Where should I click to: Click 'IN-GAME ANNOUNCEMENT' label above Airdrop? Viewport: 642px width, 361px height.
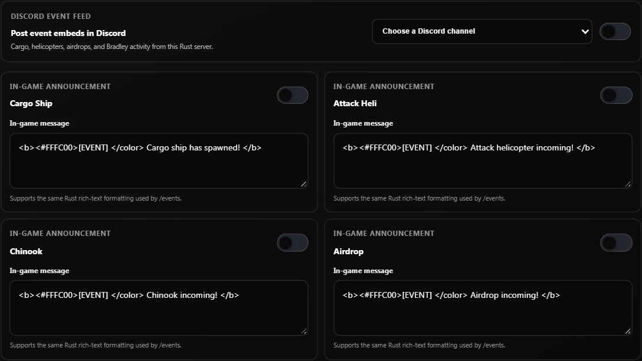(x=384, y=234)
